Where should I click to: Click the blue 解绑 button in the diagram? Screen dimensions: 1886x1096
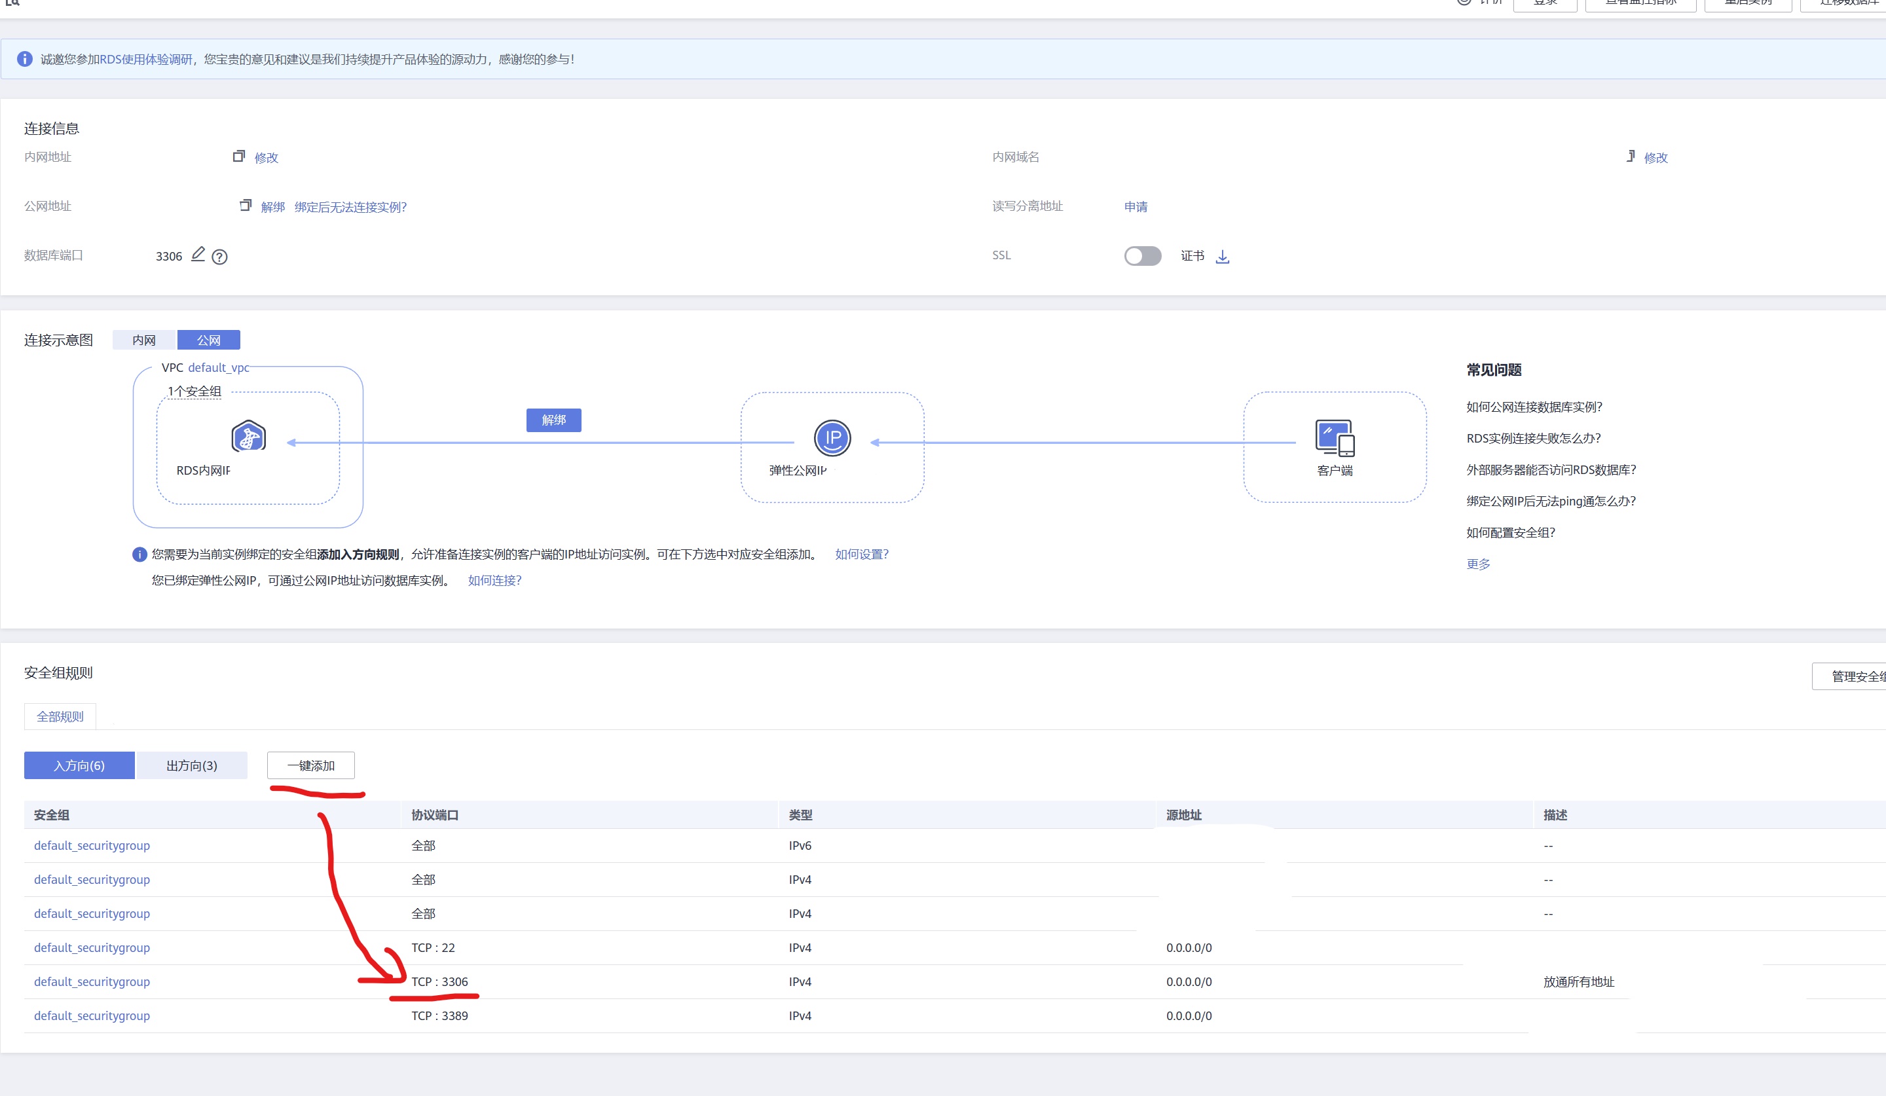[553, 420]
